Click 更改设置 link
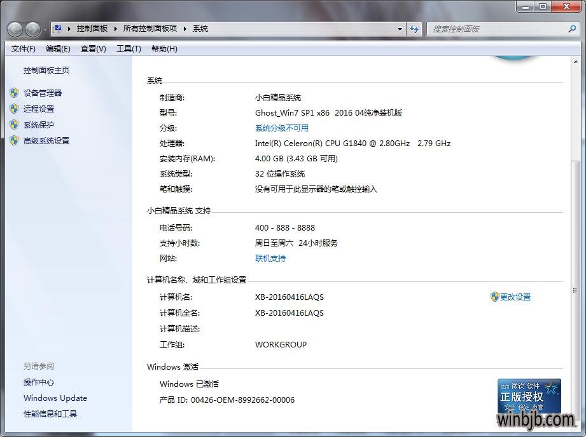Viewport: 586px width, 437px height. coord(515,297)
